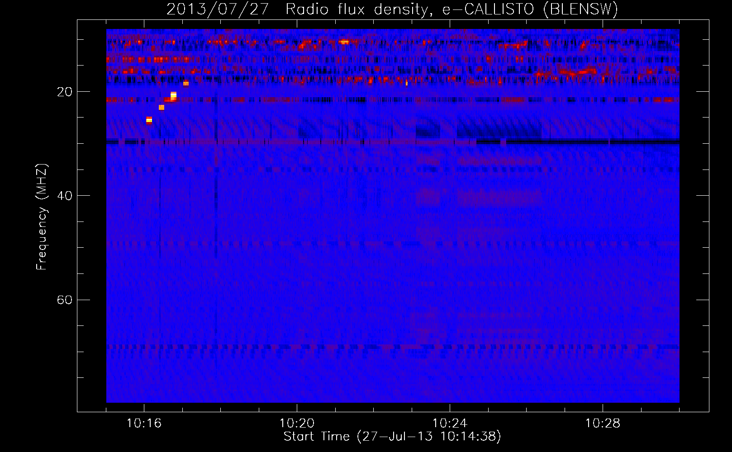Click the white-yellow burst pixel near 21 MHz

coord(173,95)
